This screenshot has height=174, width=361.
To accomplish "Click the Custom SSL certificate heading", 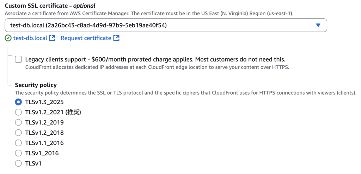I will click(x=50, y=6).
